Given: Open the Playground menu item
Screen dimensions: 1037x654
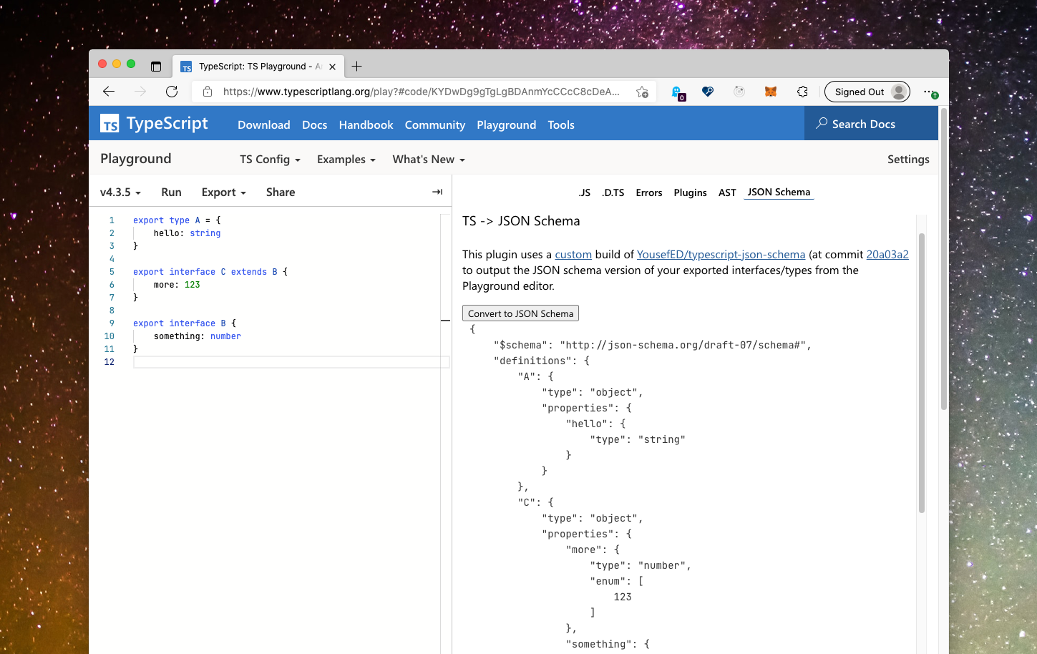Looking at the screenshot, I should click(506, 125).
